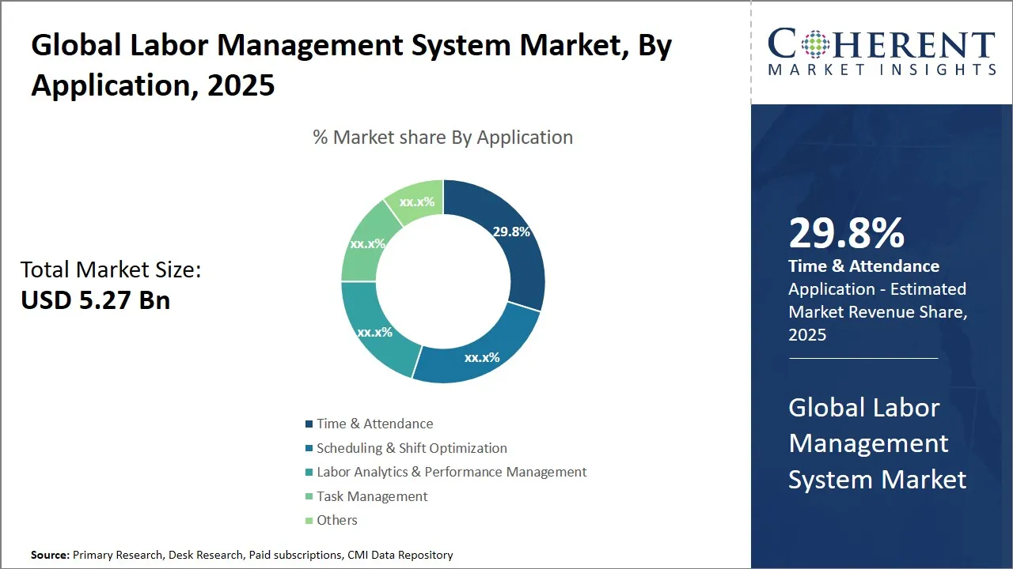This screenshot has height=569, width=1013.
Task: Click the main heading 'Global Labor Management System Market, By Application, 2025'
Action: coord(351,65)
